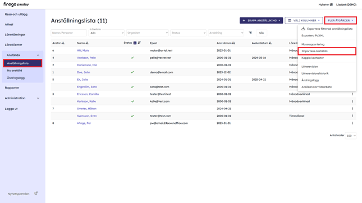Viewport: 362px width, 203px height.
Task: Click the Status info badge icon
Action: (x=135, y=43)
